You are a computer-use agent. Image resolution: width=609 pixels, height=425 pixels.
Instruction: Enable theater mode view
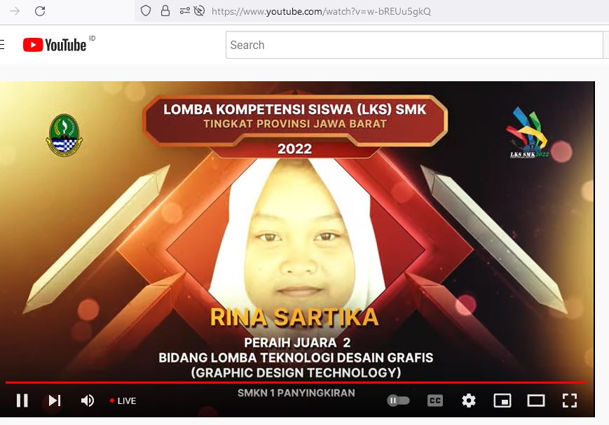536,400
